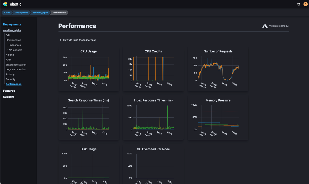This screenshot has height=184, width=309.
Task: Go to the Deployments breadcrumb
Action: coord(21,13)
